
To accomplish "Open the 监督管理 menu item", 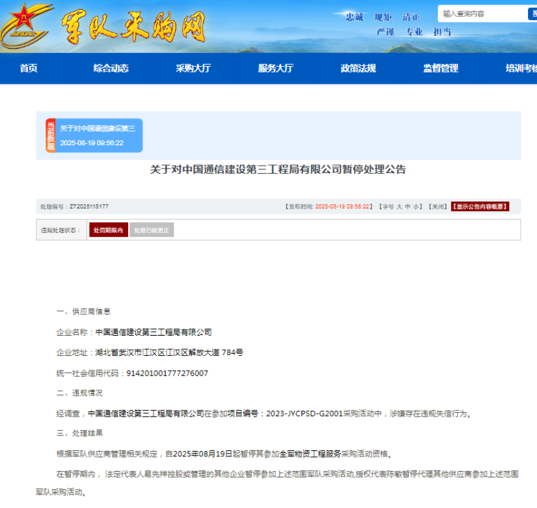I will coord(441,68).
